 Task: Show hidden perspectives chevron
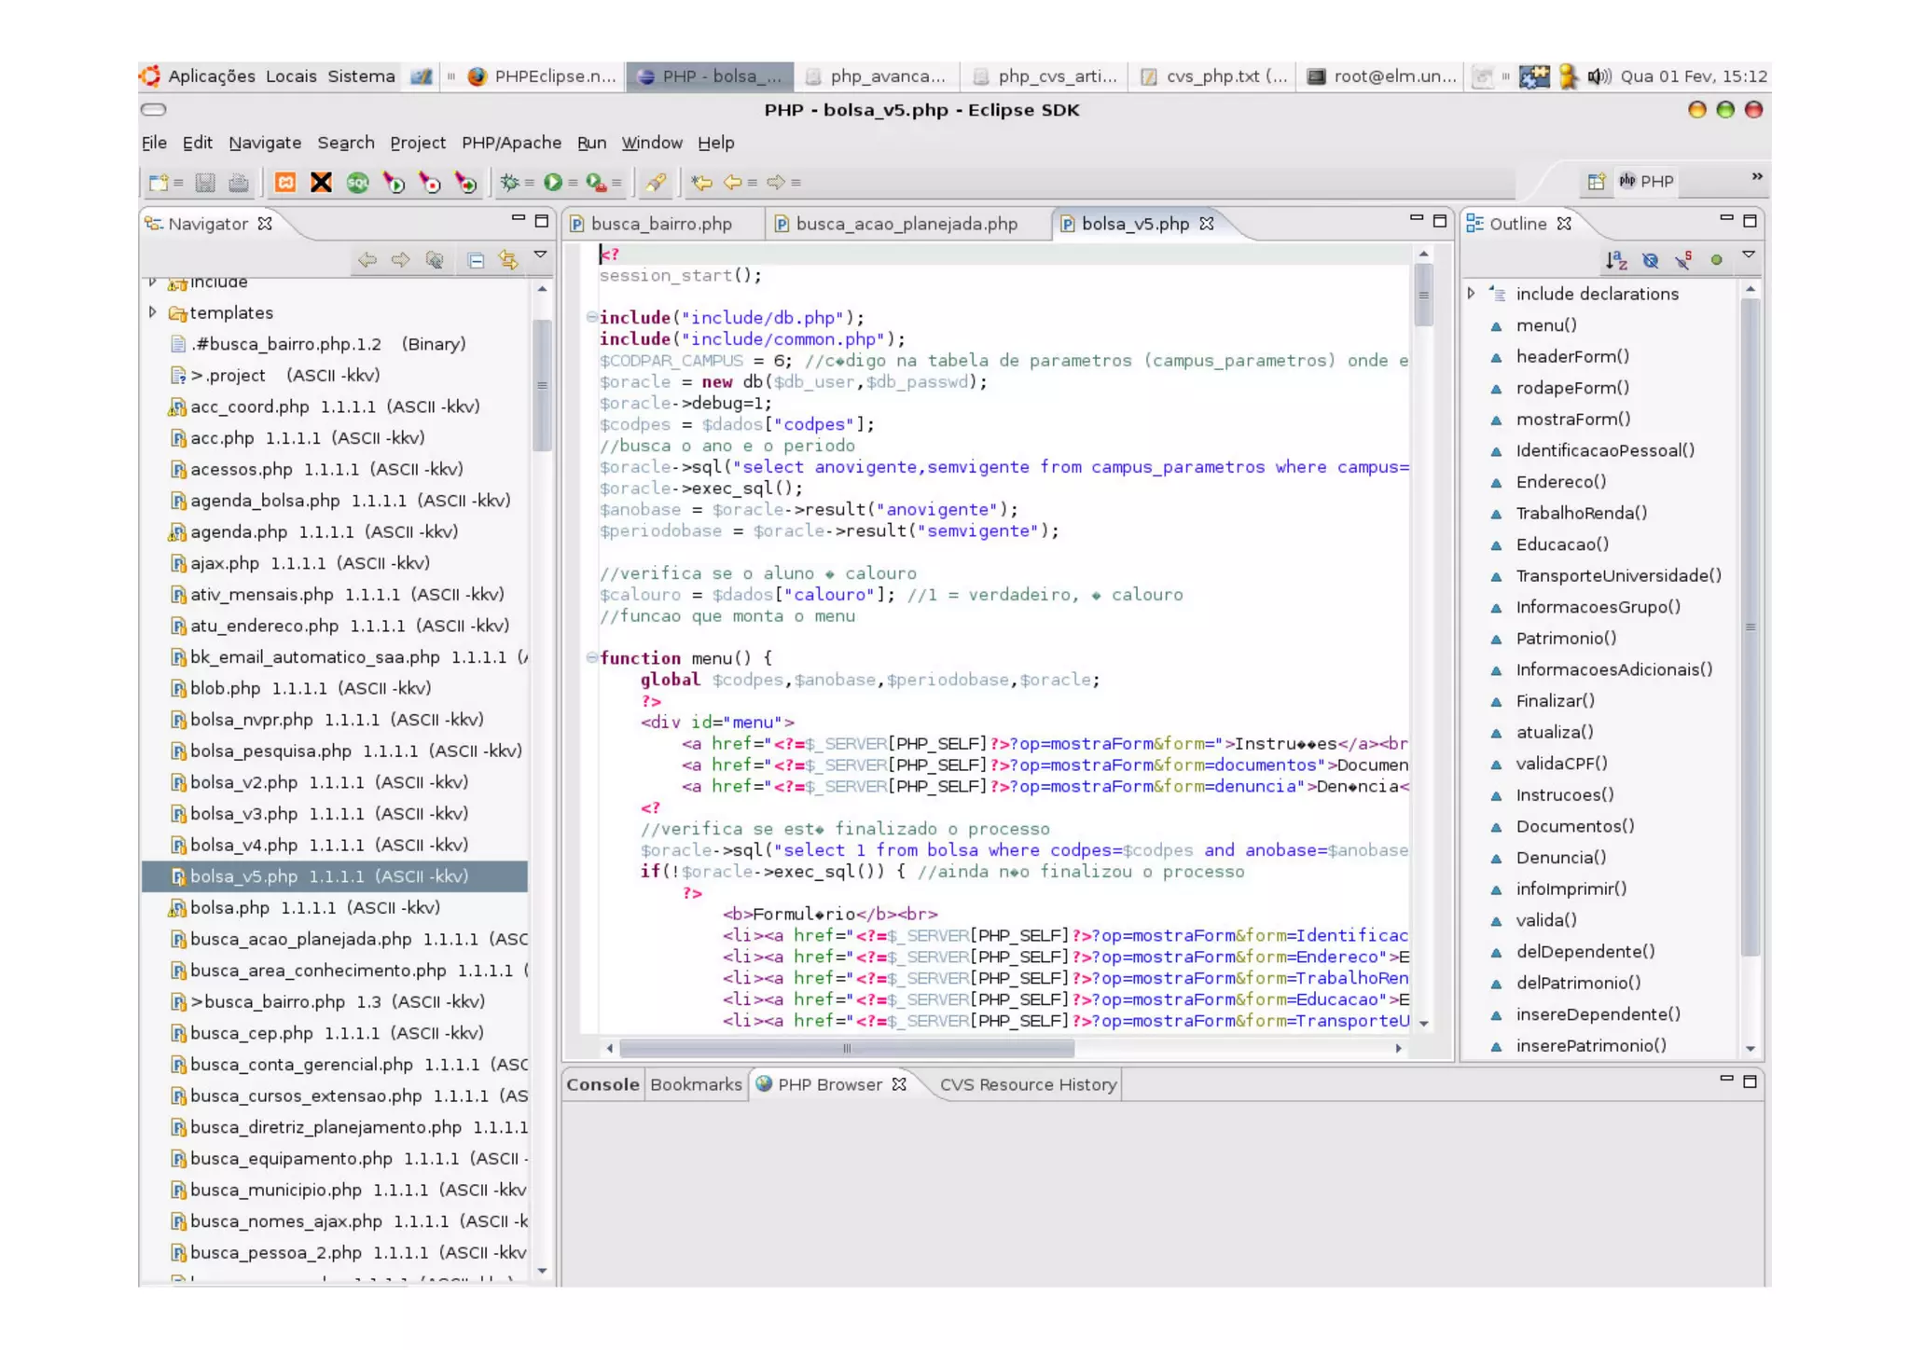[x=1756, y=176]
